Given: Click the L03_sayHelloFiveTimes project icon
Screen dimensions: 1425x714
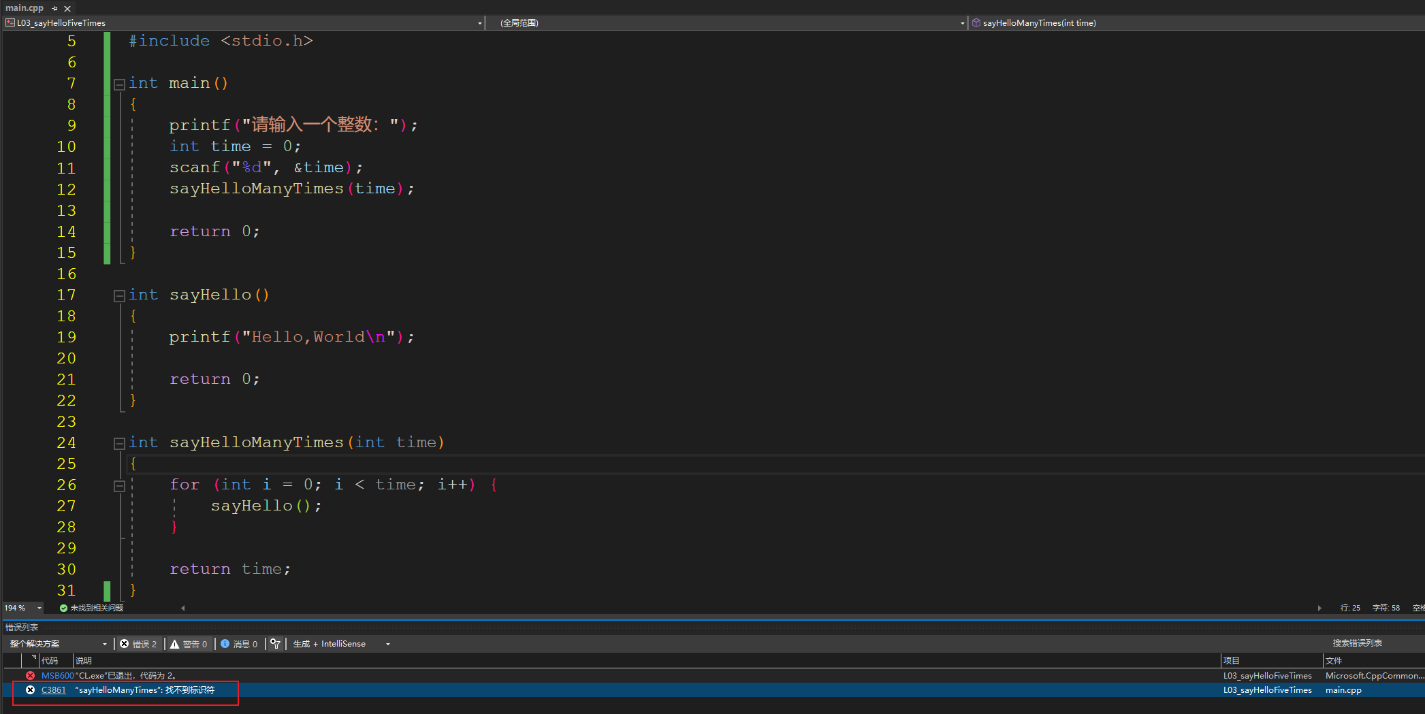Looking at the screenshot, I should 10,22.
